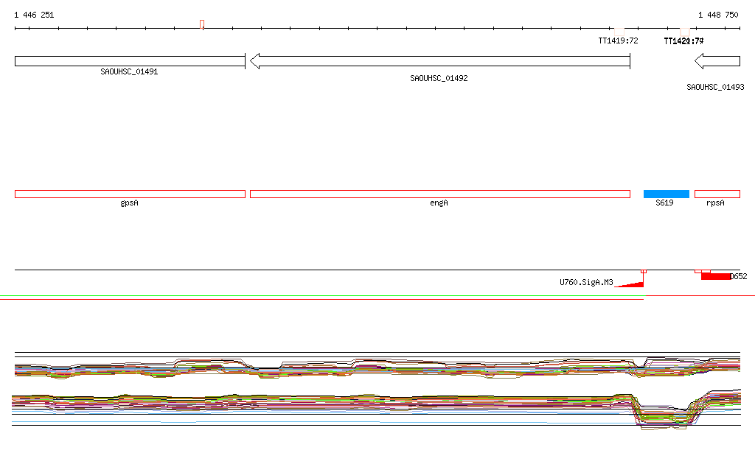755x450 pixels.
Task: Click the SAOUHSC_01492 label text
Action: click(439, 78)
